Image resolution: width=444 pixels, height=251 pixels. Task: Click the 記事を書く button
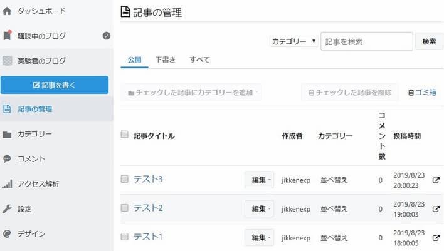coord(55,85)
